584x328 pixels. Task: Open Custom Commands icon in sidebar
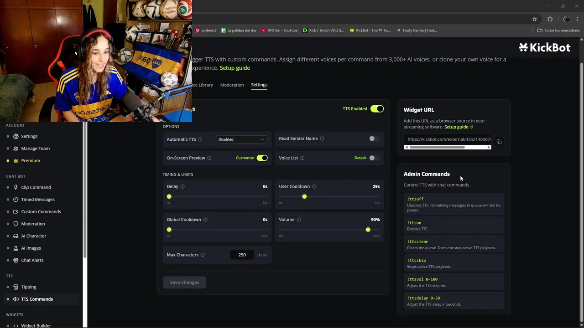(x=16, y=211)
